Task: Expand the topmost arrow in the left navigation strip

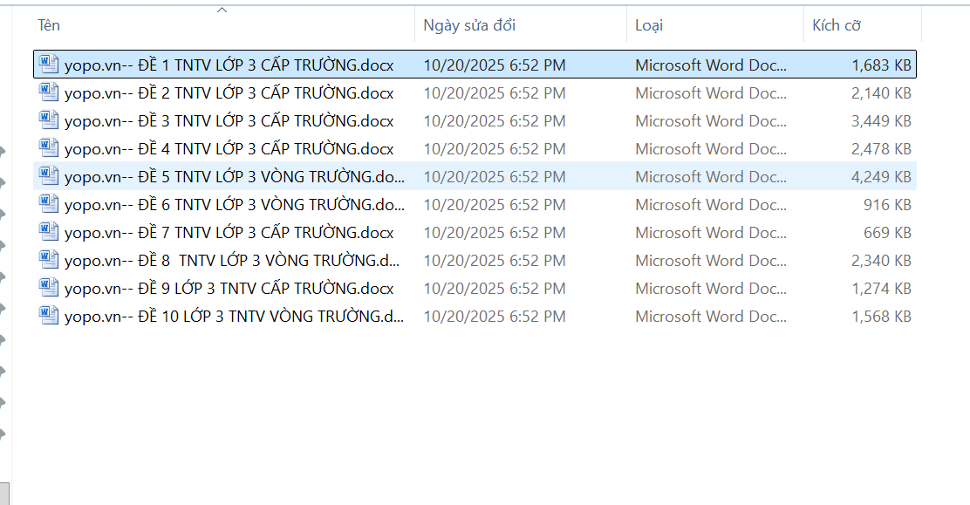Action: pos(3,151)
